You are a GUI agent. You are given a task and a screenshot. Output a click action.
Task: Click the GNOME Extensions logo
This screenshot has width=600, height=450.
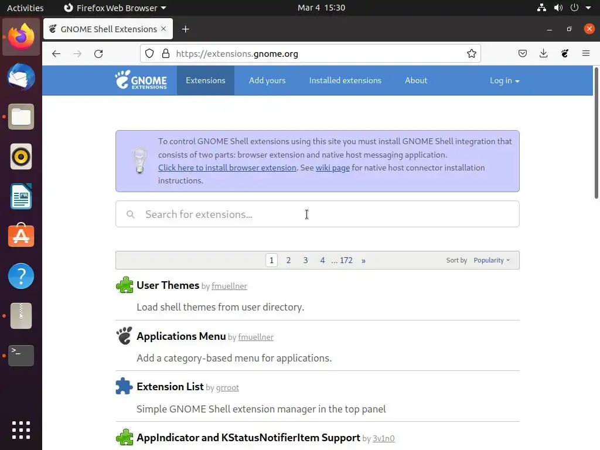pos(141,80)
